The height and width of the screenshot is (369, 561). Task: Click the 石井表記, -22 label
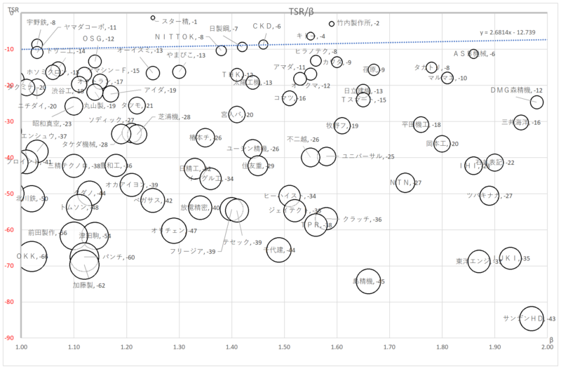click(x=495, y=163)
